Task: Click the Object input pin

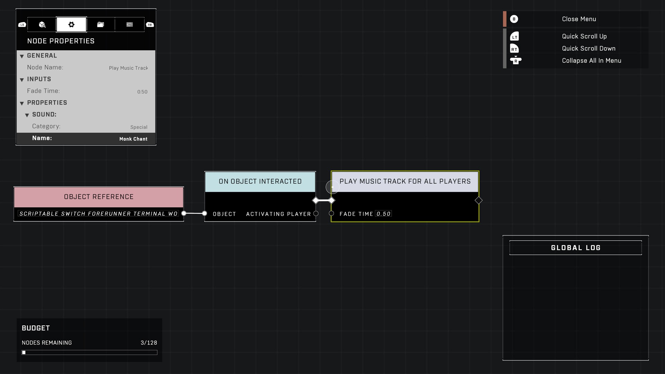Action: point(204,213)
